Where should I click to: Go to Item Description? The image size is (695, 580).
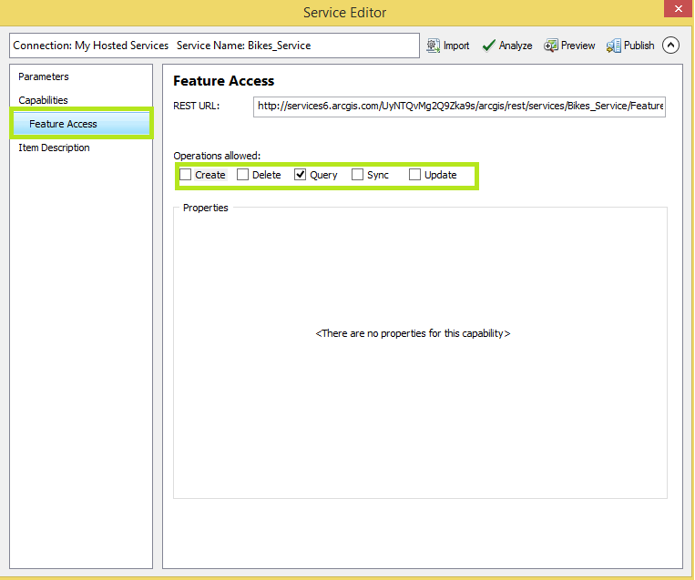point(54,148)
